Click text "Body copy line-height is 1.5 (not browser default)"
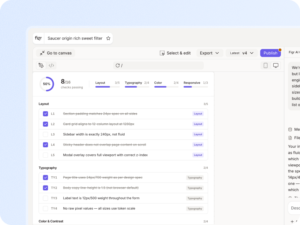This screenshot has width=300, height=225. tap(101, 188)
